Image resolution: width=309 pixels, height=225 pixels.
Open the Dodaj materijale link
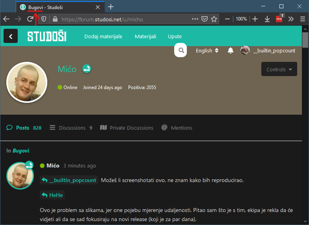click(103, 36)
